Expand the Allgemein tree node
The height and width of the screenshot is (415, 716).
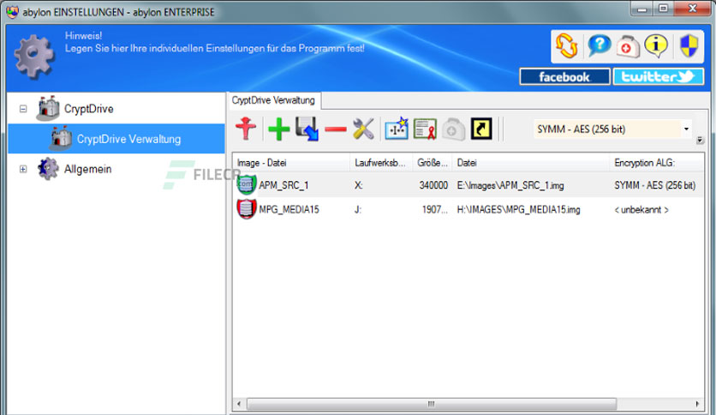pyautogui.click(x=23, y=169)
